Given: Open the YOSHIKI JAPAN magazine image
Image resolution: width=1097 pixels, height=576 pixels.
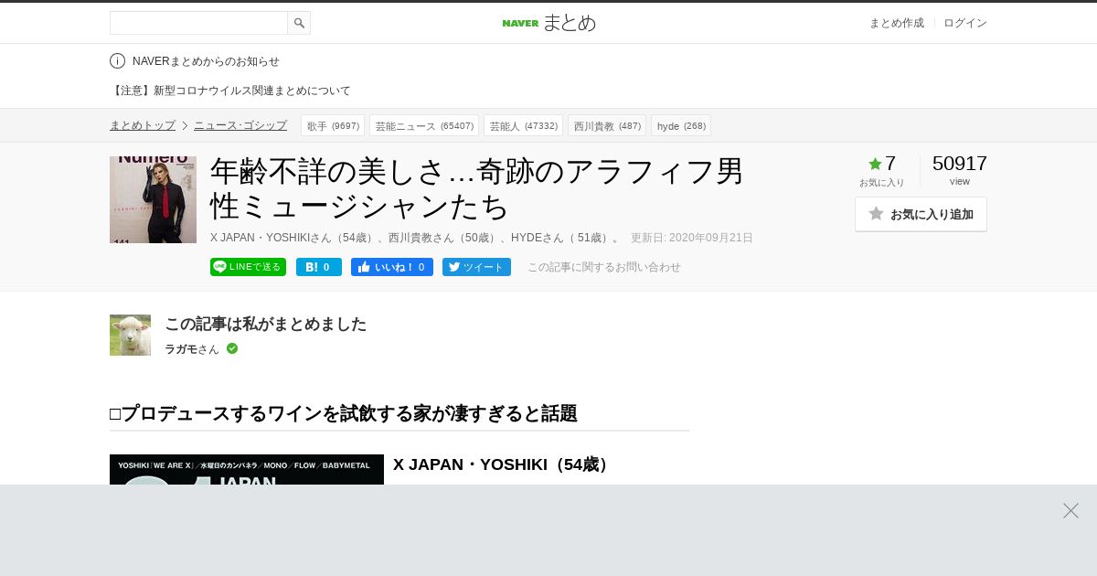Looking at the screenshot, I should coord(247,469).
